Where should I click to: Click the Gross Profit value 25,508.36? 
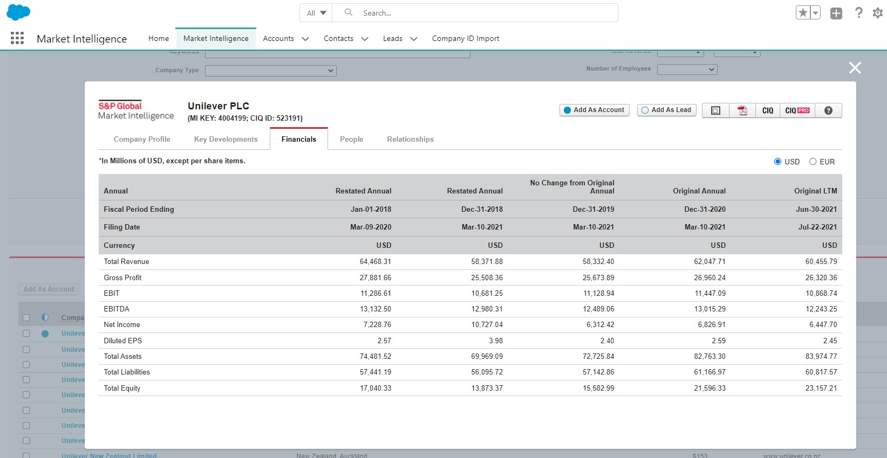(487, 277)
